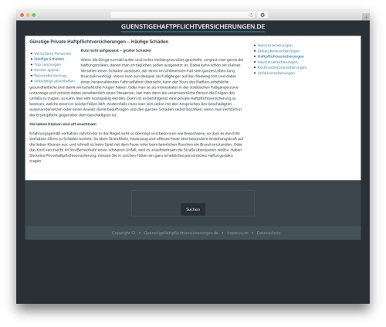Click the subheading Kurz nicht aufgepasst

click(x=116, y=50)
